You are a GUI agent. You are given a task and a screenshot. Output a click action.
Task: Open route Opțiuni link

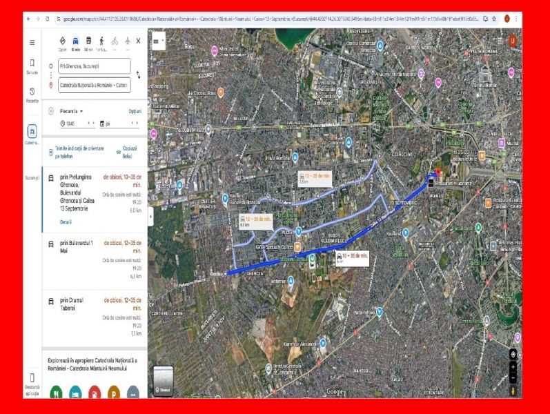(x=135, y=111)
